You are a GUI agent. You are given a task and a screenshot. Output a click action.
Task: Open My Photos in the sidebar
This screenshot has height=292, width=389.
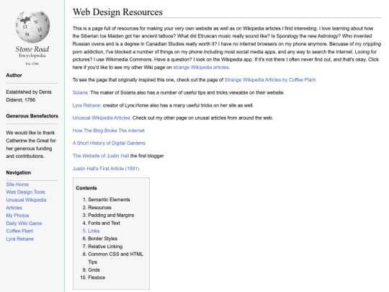17,216
